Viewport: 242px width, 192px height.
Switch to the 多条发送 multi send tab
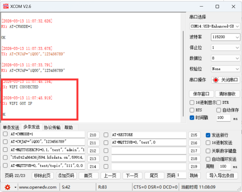tap(32, 127)
